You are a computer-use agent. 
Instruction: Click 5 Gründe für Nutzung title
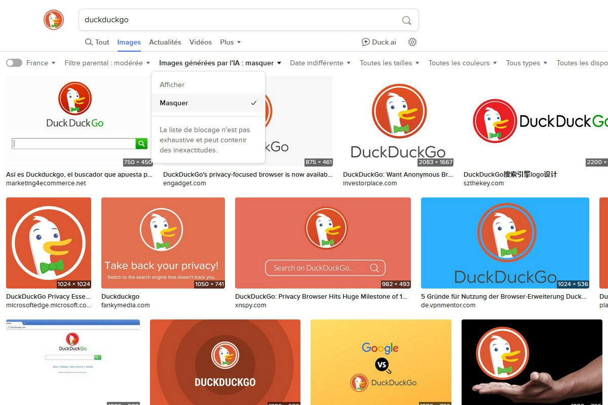pos(504,296)
